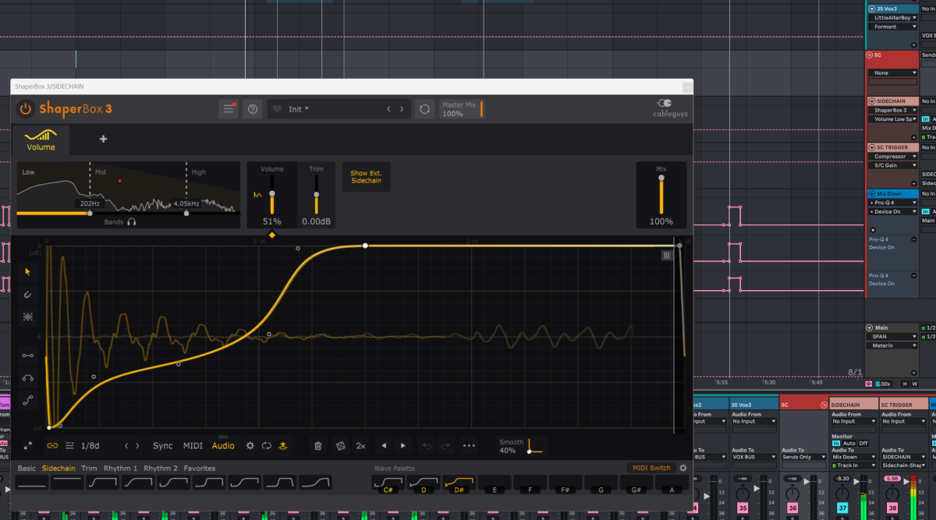Set SIDECHAIN monitor to In
Image resolution: width=936 pixels, height=520 pixels.
836,443
